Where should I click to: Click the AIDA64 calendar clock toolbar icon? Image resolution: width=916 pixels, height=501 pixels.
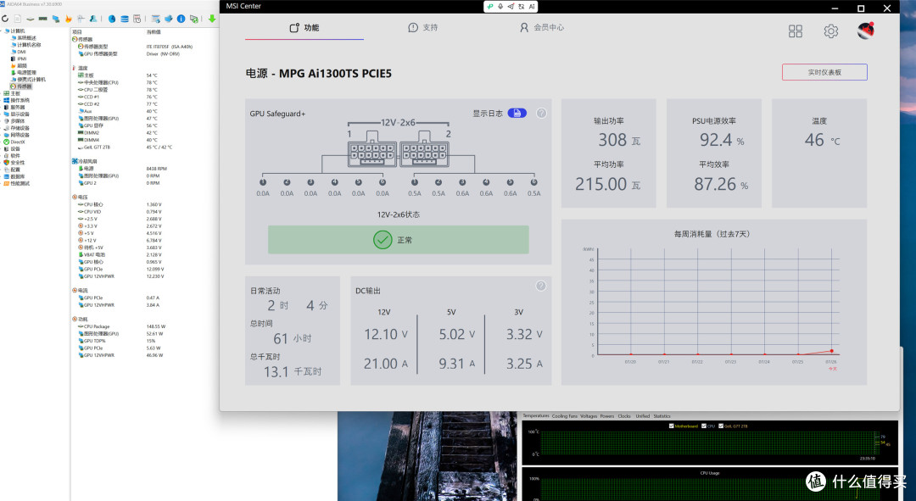tap(137, 19)
